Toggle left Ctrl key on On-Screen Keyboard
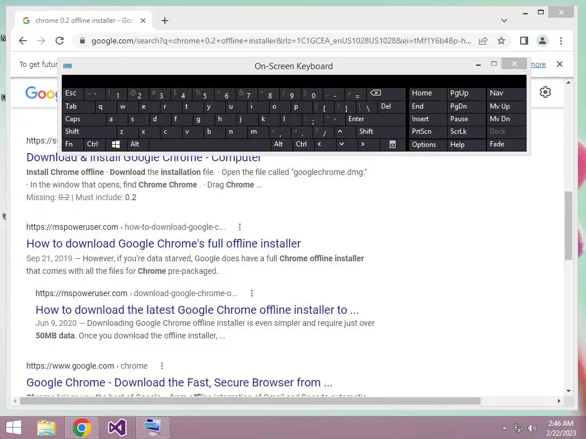The height and width of the screenshot is (439, 586). coord(94,144)
